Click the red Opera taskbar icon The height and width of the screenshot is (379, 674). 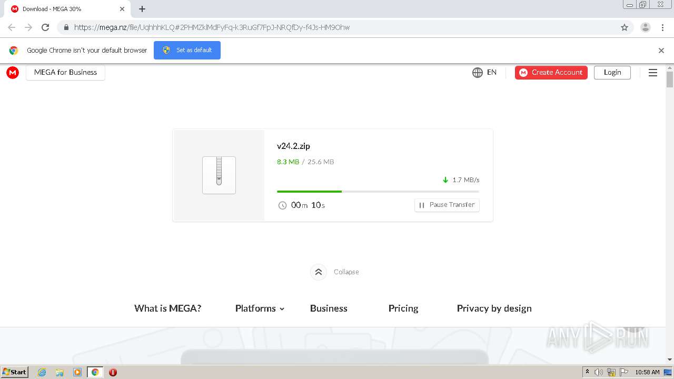[x=113, y=372]
